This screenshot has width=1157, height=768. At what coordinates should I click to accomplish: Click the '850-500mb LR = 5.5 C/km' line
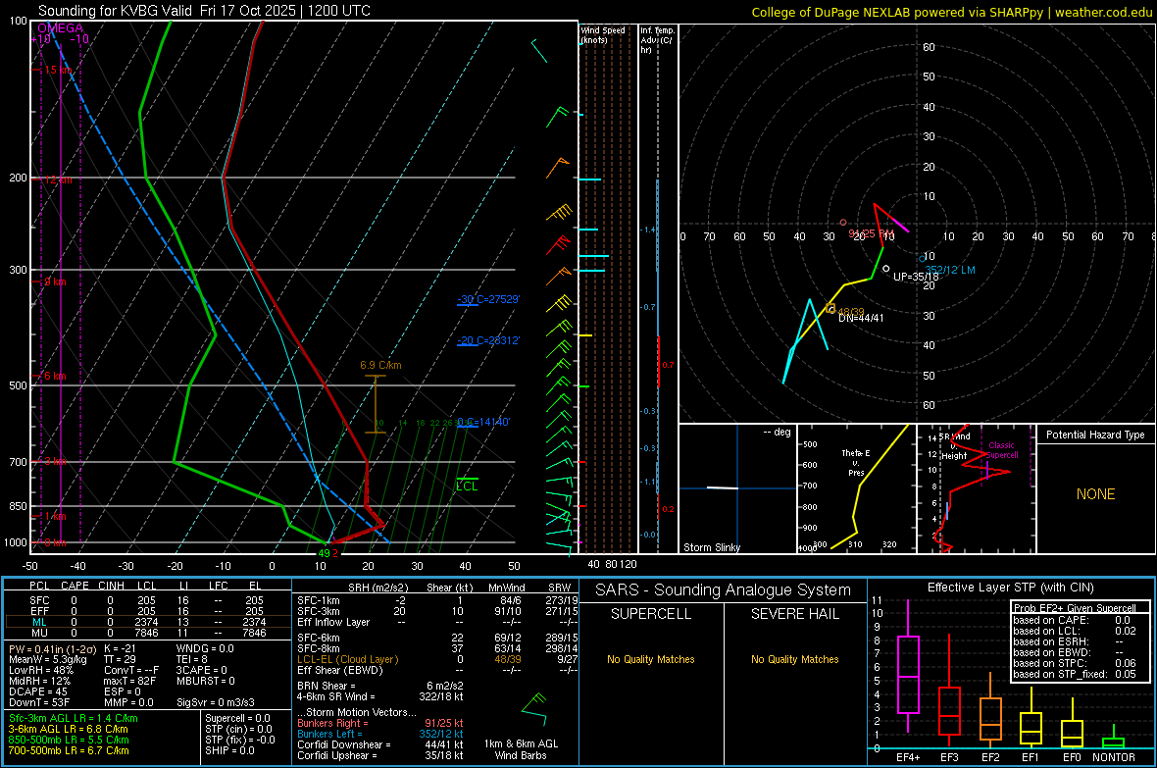69,740
